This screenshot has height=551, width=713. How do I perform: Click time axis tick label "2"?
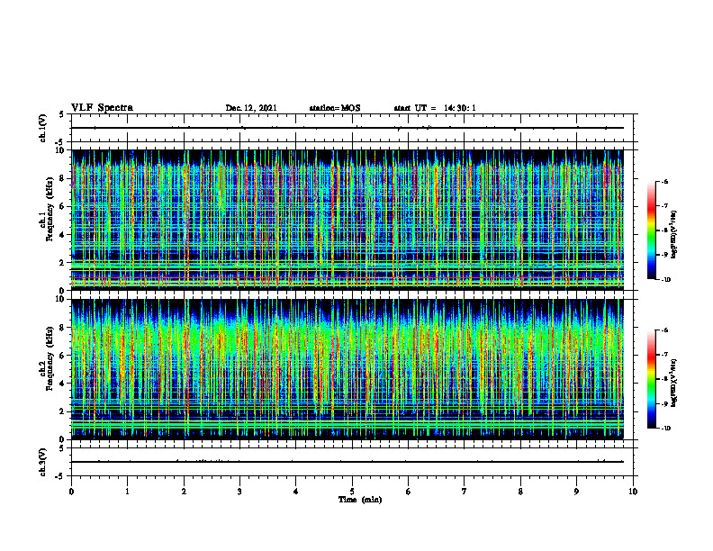184,492
